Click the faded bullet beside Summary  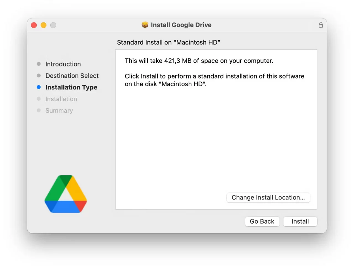point(39,110)
